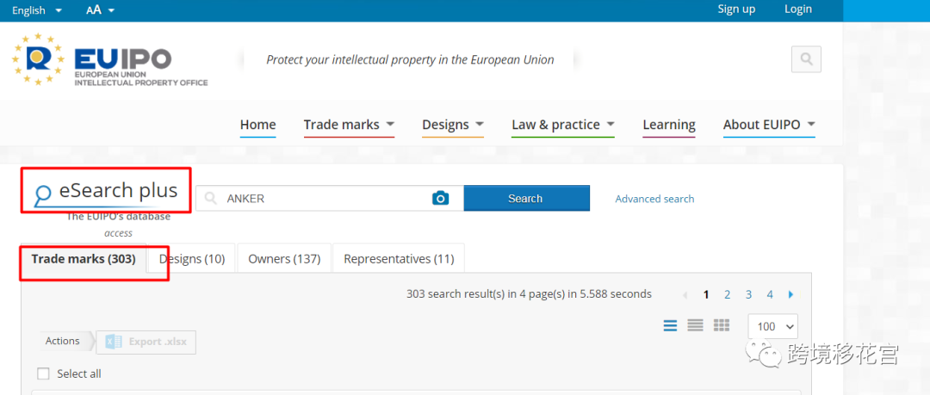Click the current page number 1
This screenshot has height=395, width=930.
(706, 294)
